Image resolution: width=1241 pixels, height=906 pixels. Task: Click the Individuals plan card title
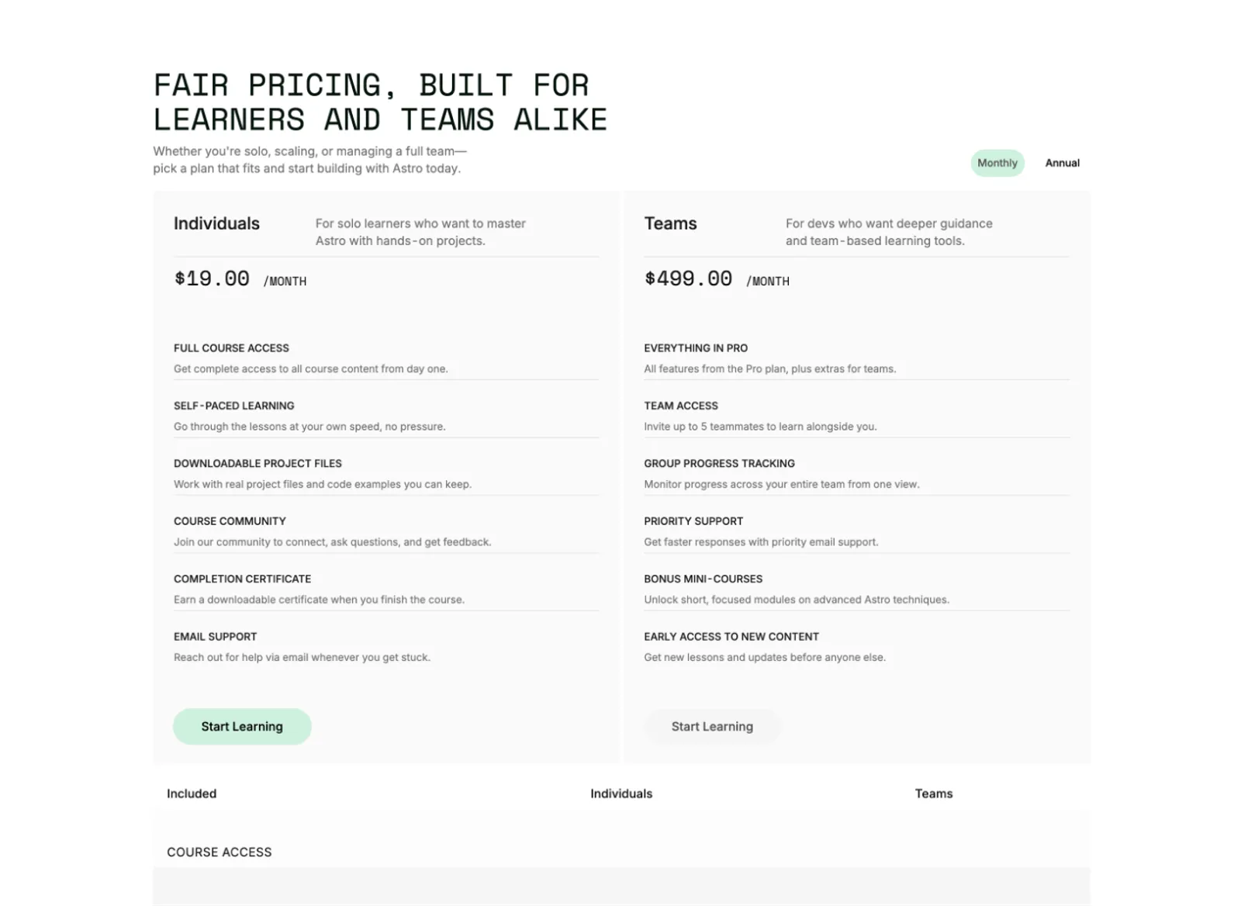point(216,223)
